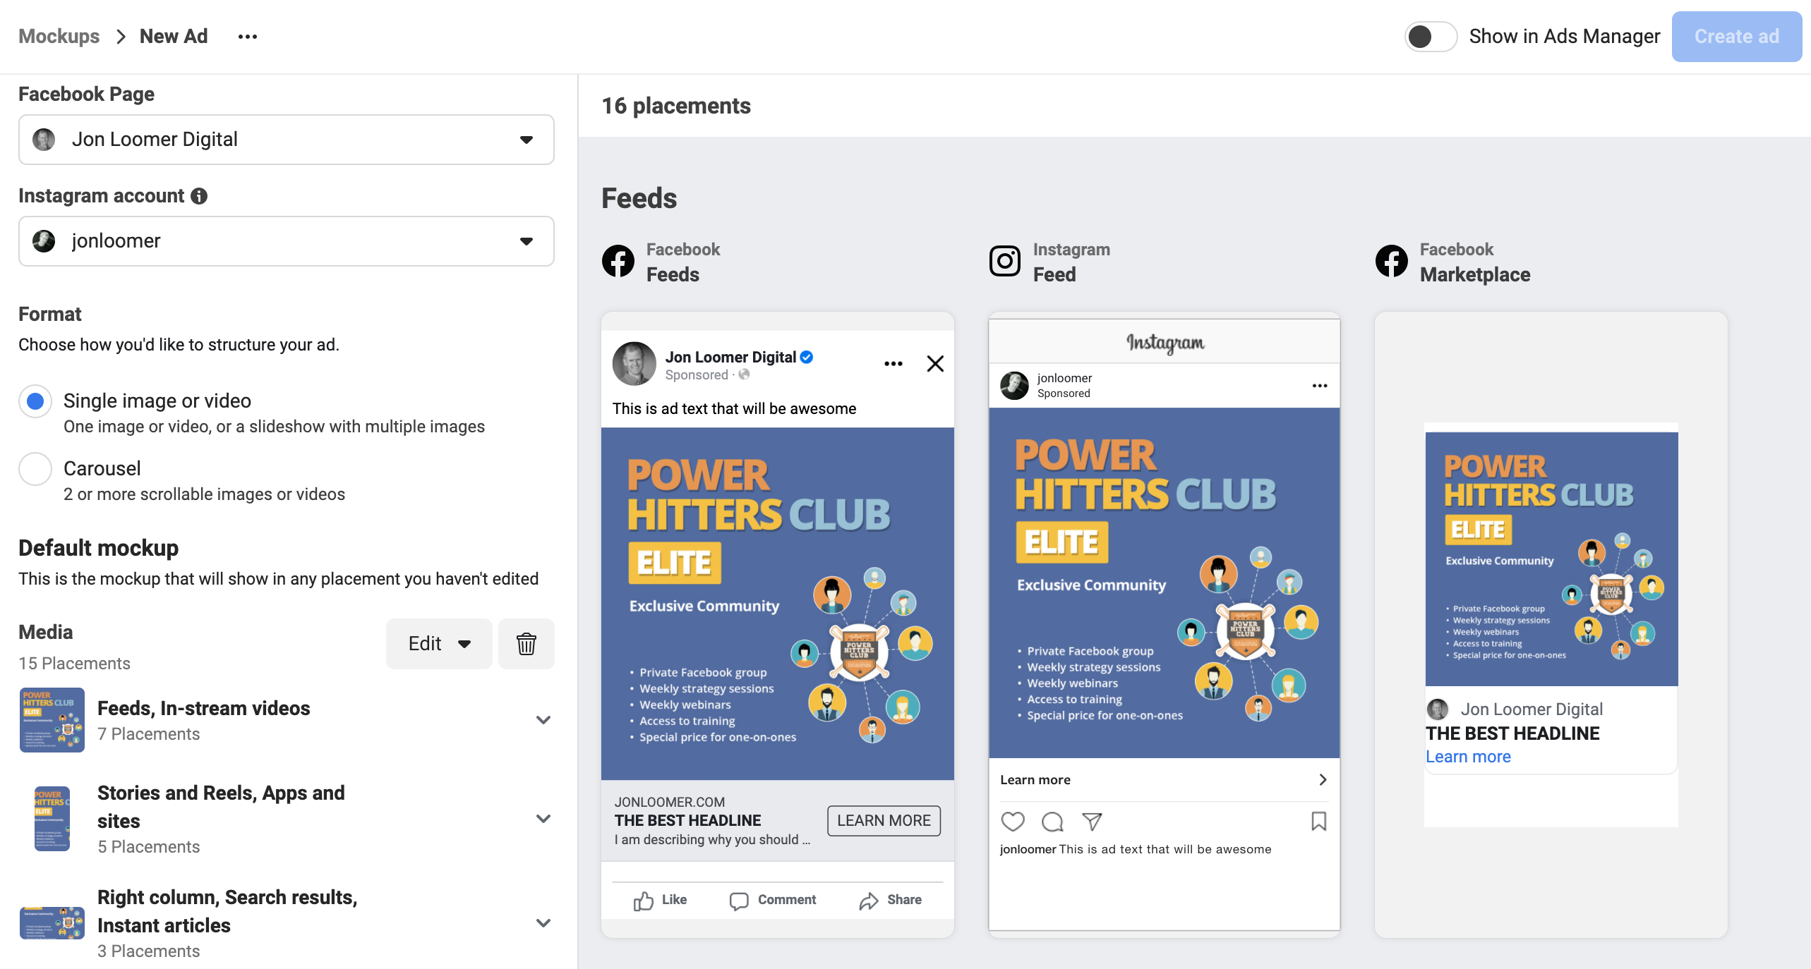Click the comment bubble icon in the Instagram preview
The height and width of the screenshot is (969, 1811).
[x=1052, y=822]
